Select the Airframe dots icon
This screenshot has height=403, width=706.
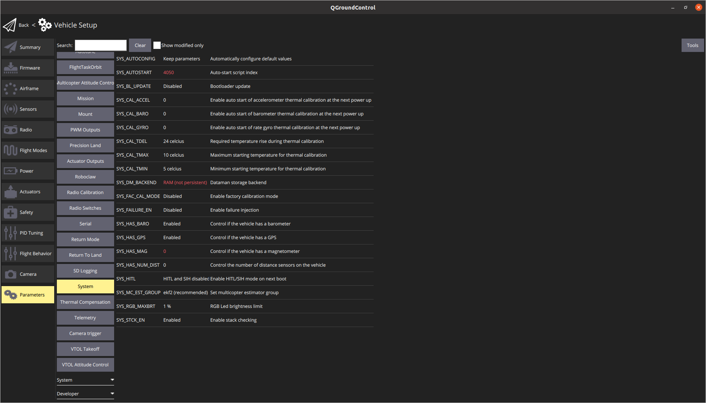[10, 89]
